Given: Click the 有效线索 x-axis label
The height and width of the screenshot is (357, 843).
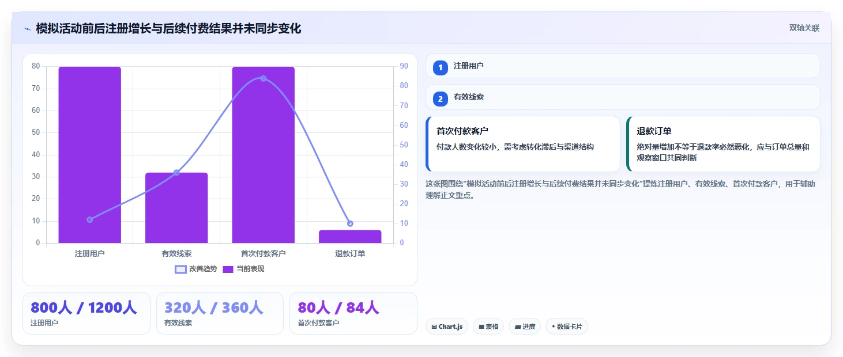Looking at the screenshot, I should point(176,253).
